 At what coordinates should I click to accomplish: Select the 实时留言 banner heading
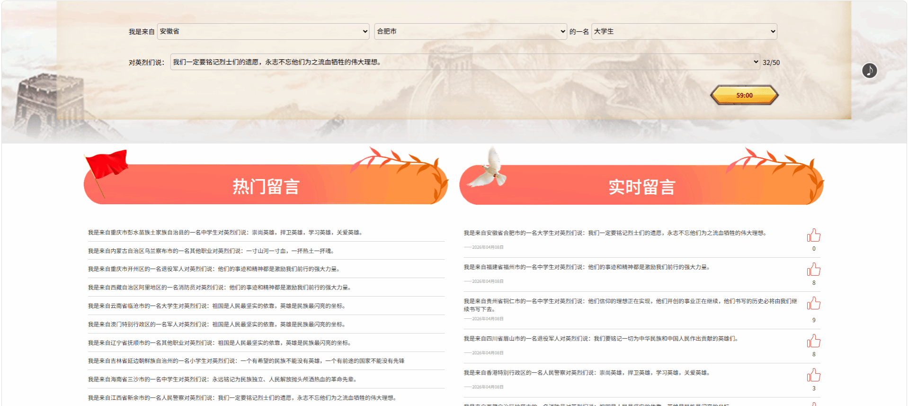pos(641,187)
